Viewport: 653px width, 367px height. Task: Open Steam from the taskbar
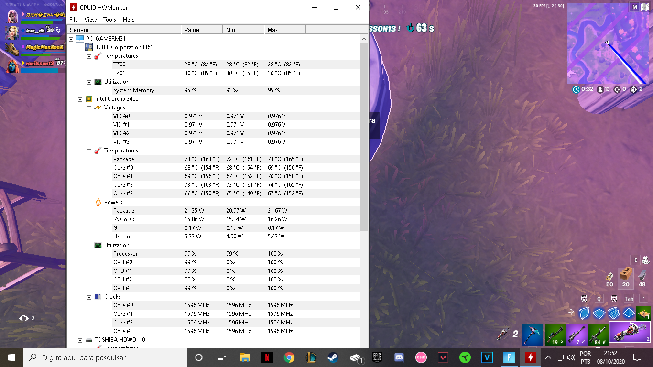pyautogui.click(x=333, y=357)
